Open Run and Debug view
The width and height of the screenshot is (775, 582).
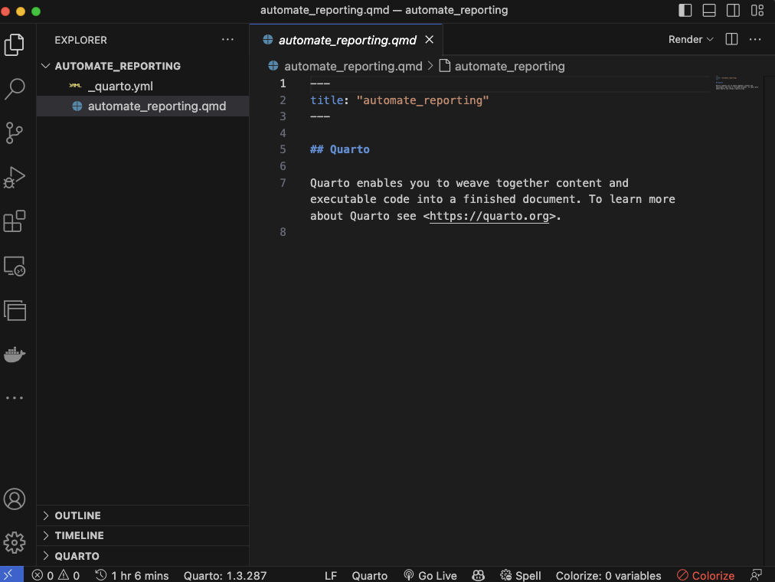tap(15, 177)
